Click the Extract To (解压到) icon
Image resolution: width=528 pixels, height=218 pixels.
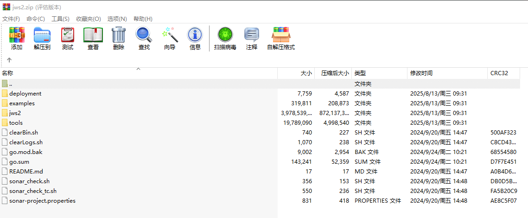42,38
